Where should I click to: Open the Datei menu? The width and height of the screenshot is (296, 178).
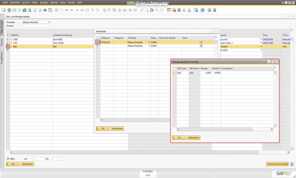point(5,3)
